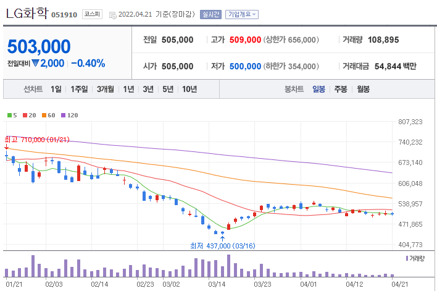Viewport: 437px width, 291px height.
Task: Select the 1일 line chart period
Action: coord(56,90)
